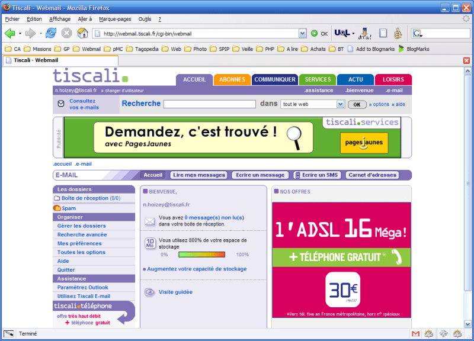
Task: Click the 'ata!' toolbar icon
Action: 364,34
